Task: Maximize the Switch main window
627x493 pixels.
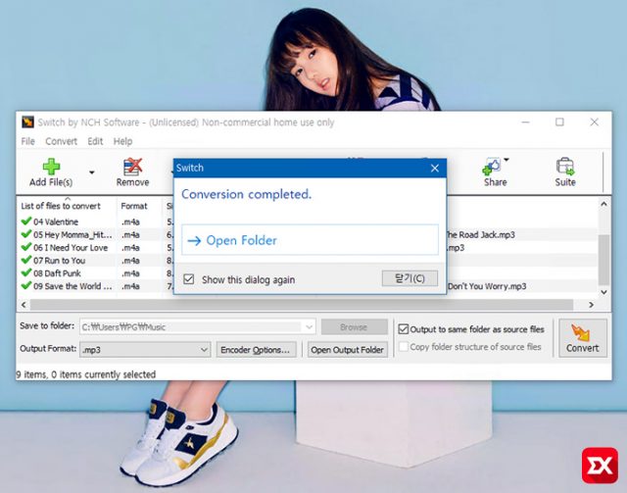Action: click(559, 123)
